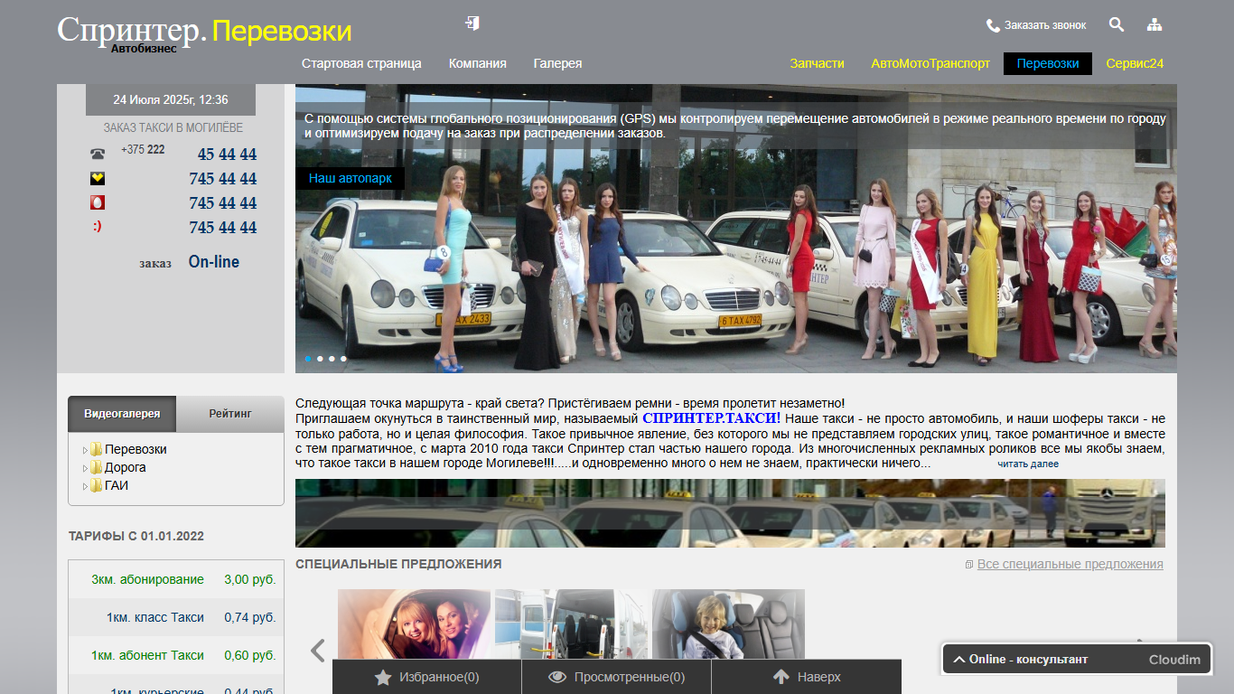Open Все специальные предложения link

click(1070, 564)
